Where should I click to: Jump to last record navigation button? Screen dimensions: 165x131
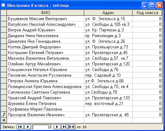[65, 127]
